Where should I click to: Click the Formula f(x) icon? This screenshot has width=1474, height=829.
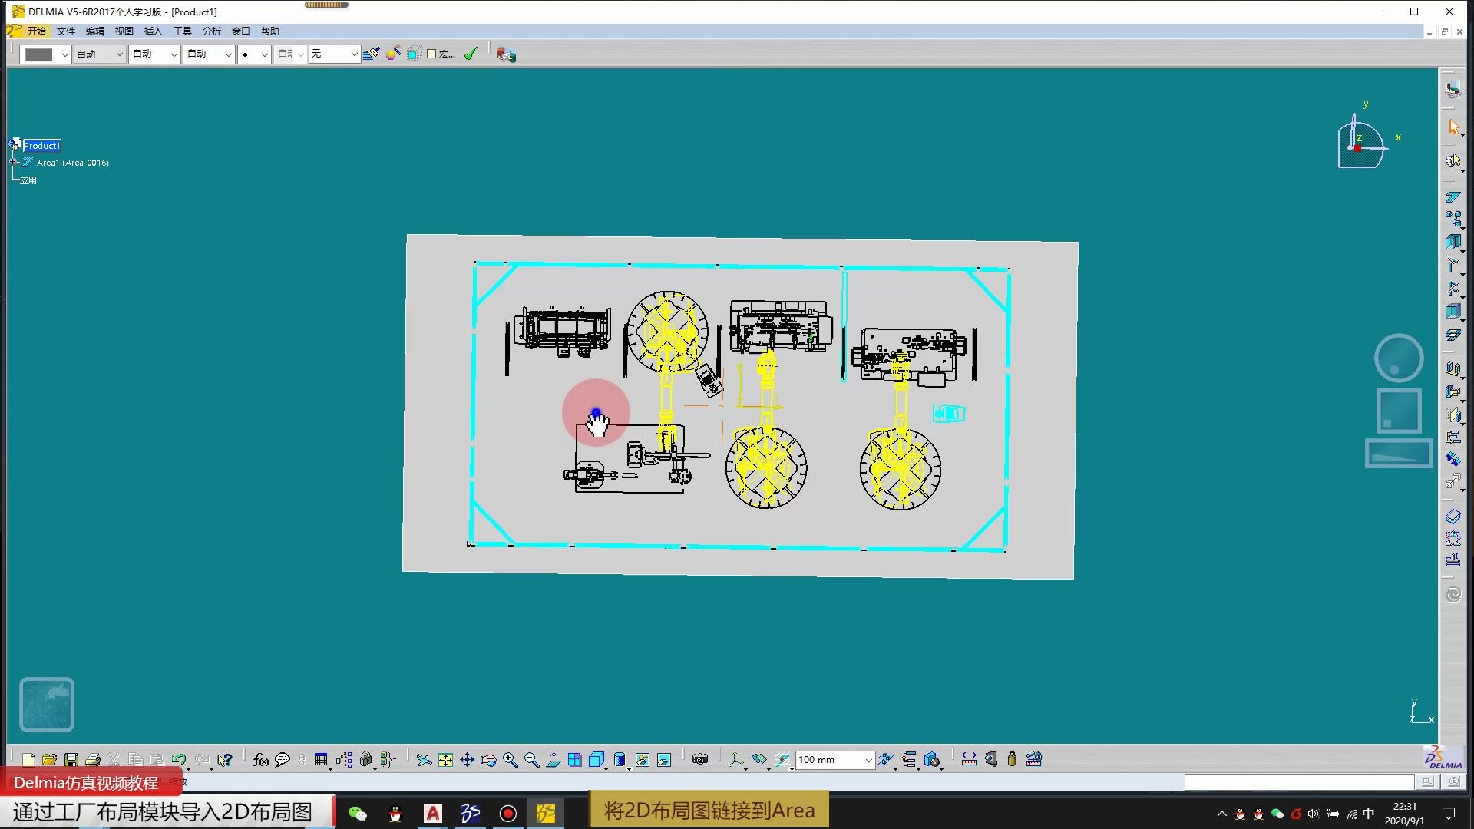pyautogui.click(x=261, y=760)
